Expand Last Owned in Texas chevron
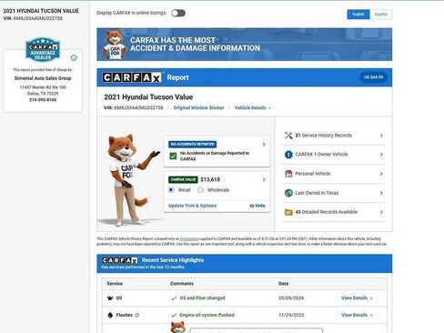The image size is (444, 333). click(381, 193)
